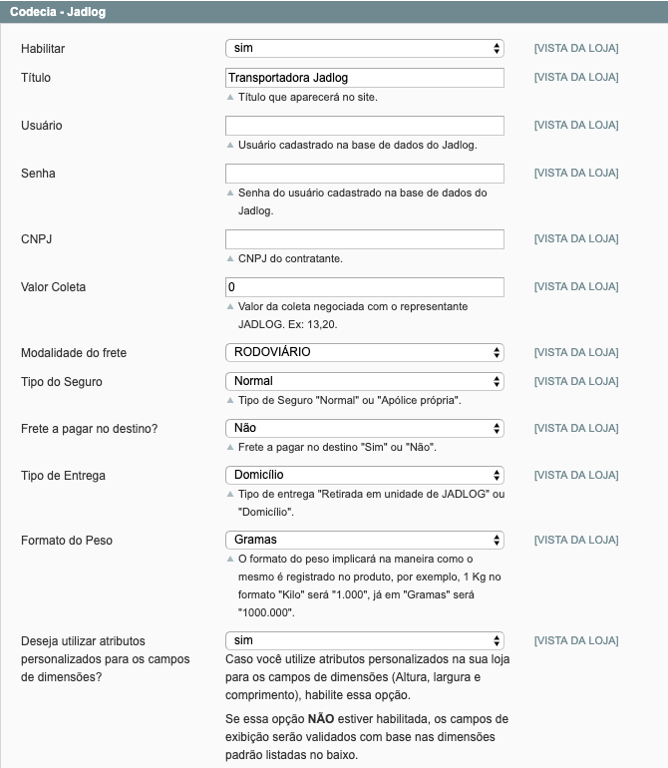
Task: Open the Habilitar dropdown
Action: pyautogui.click(x=365, y=48)
